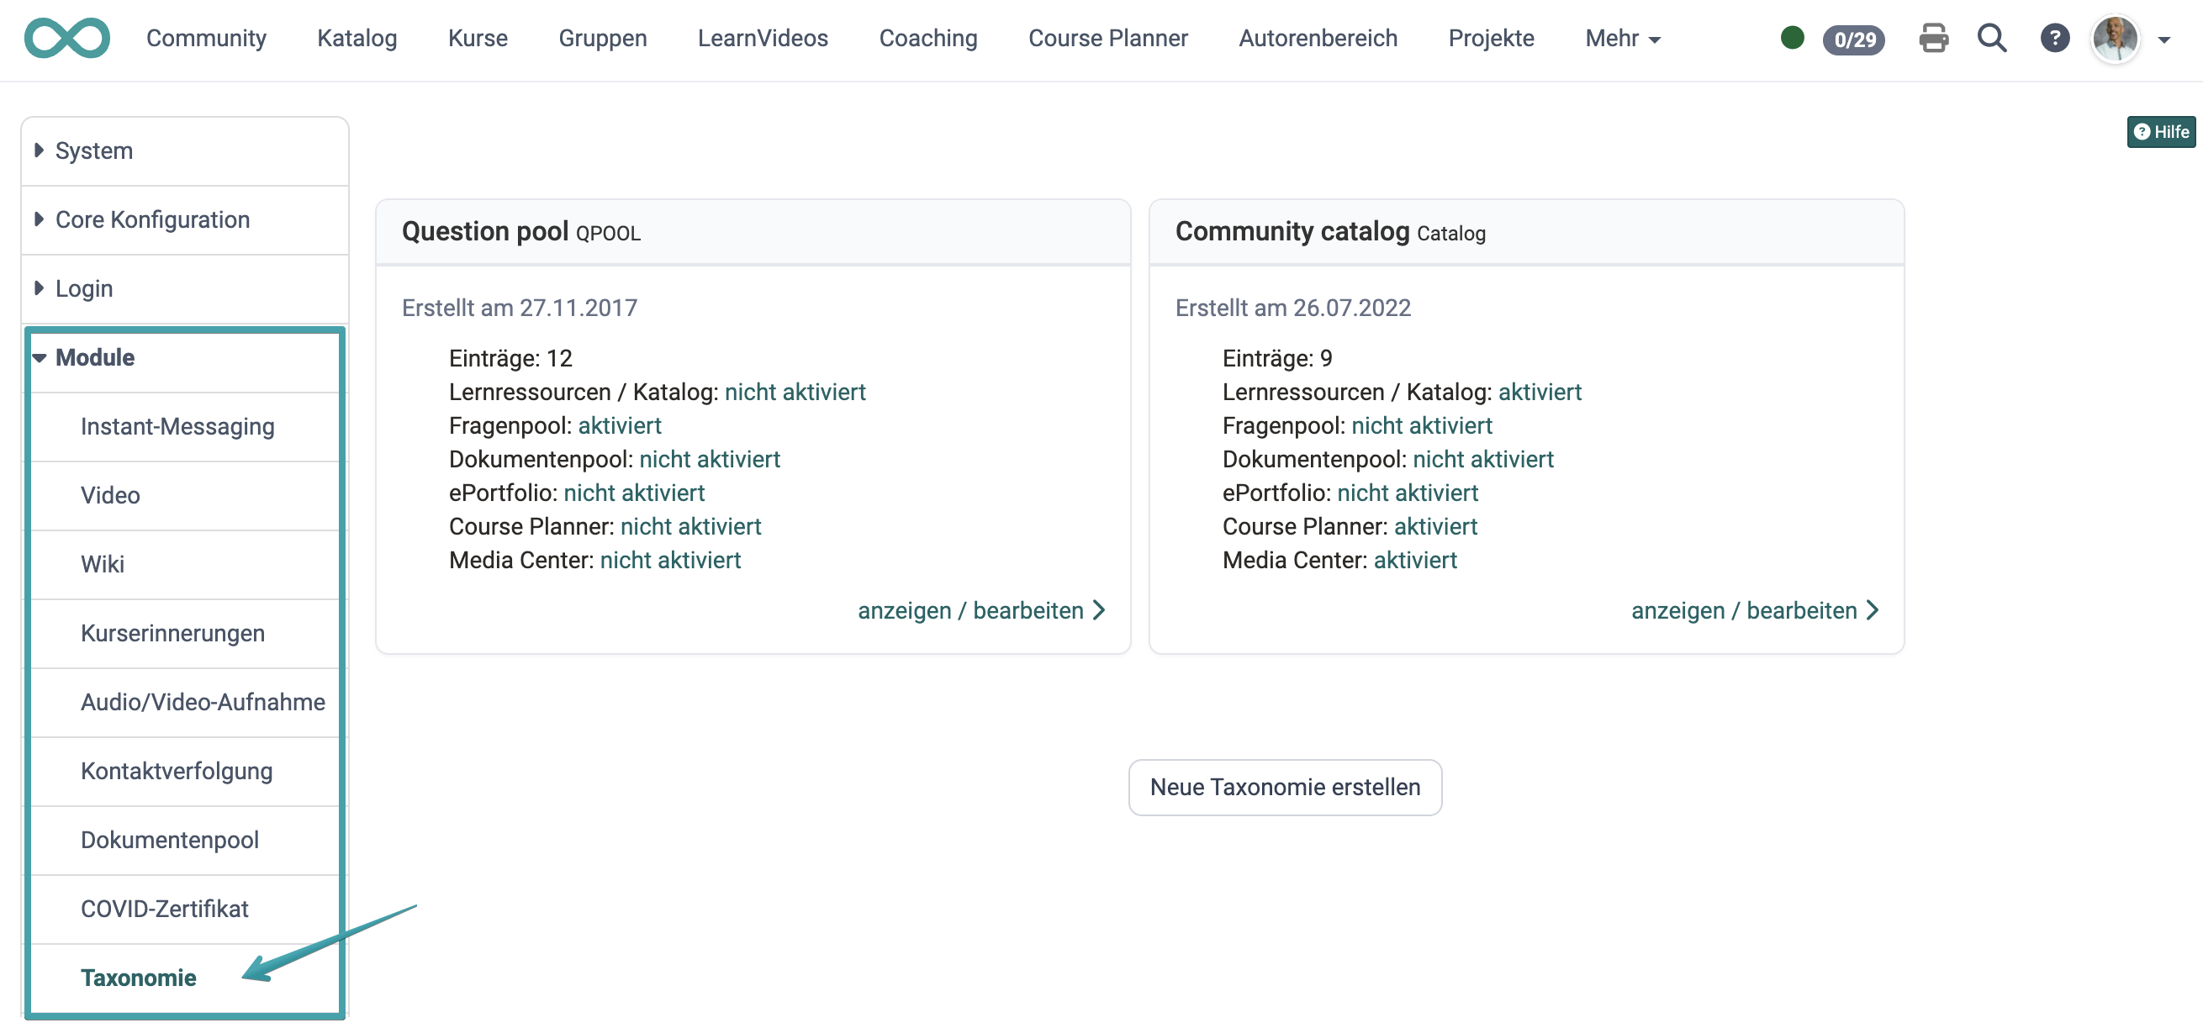Expand Core Konfiguration section
This screenshot has height=1023, width=2203.
pos(185,220)
